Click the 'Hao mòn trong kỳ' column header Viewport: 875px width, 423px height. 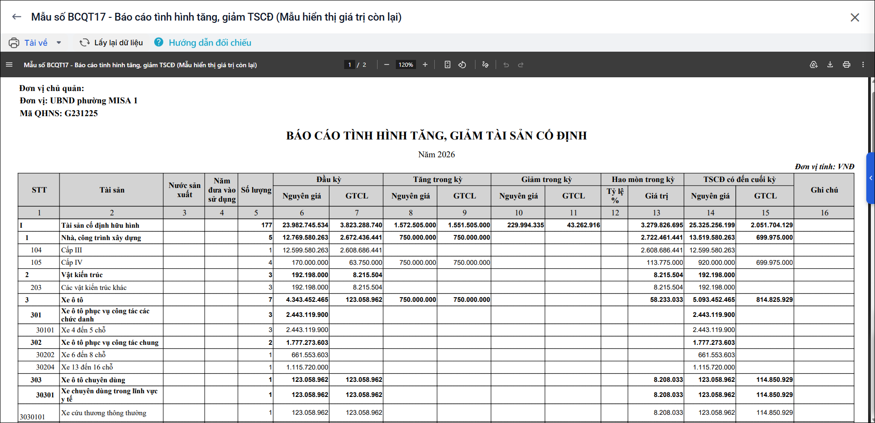pos(643,179)
